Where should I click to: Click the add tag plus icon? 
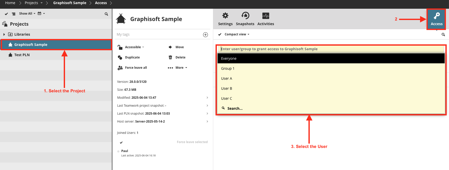pos(205,35)
